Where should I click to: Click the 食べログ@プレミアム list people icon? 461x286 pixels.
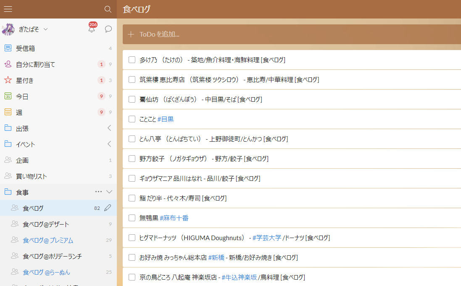pyautogui.click(x=15, y=240)
